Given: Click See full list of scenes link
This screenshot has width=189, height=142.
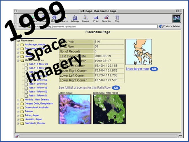Looking at the screenshot, I should [x=85, y=88].
